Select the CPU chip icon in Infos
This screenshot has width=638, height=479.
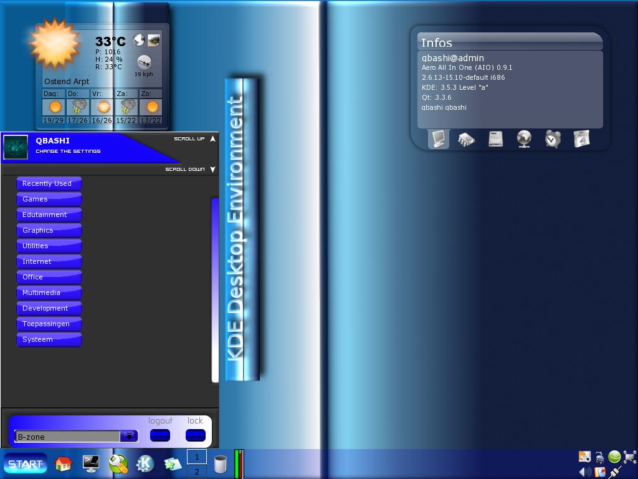[467, 139]
